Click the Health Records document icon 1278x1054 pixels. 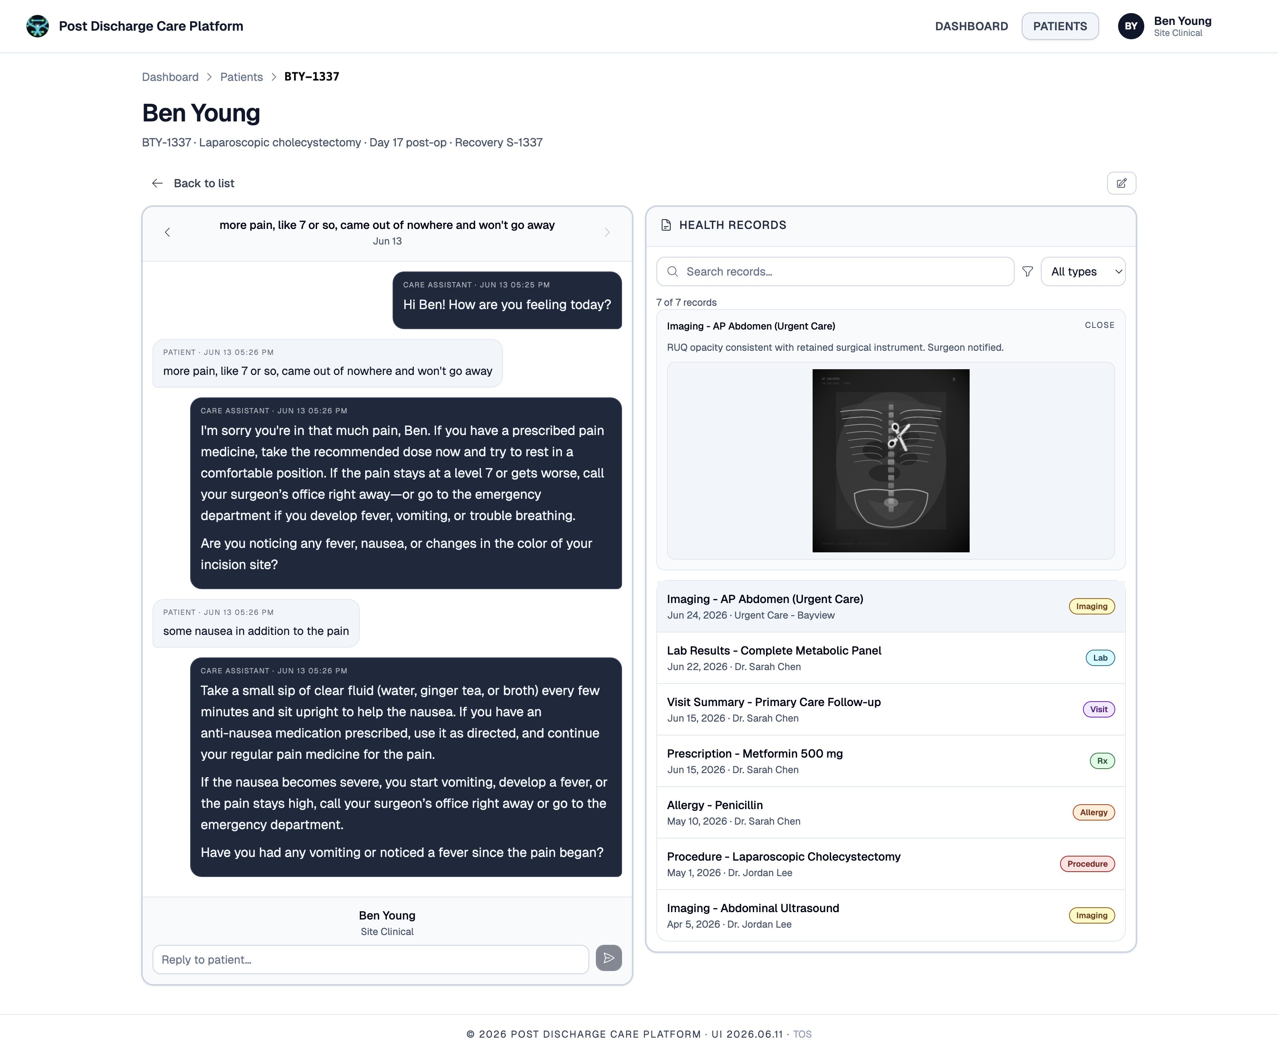(x=666, y=225)
